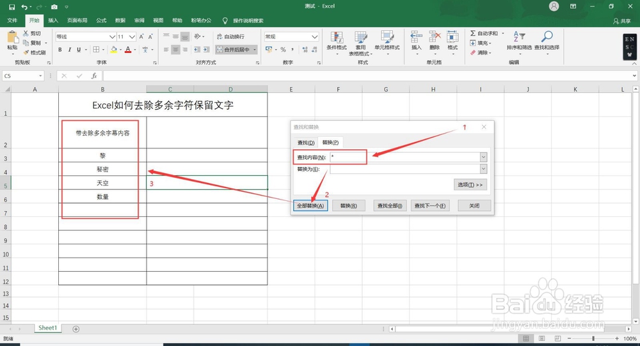Click the Delete cells (删除) icon
This screenshot has height=346, width=640.
pyautogui.click(x=435, y=37)
